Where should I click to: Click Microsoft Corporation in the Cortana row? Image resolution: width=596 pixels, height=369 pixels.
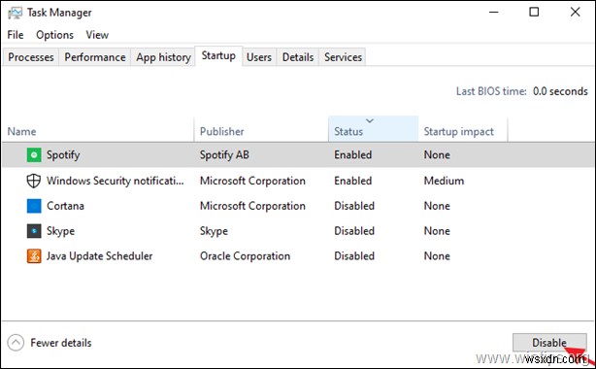(x=252, y=206)
